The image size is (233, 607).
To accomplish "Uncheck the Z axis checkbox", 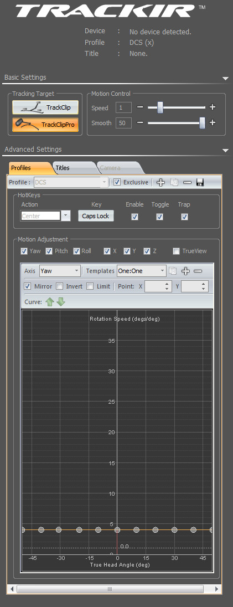I will pos(147,251).
